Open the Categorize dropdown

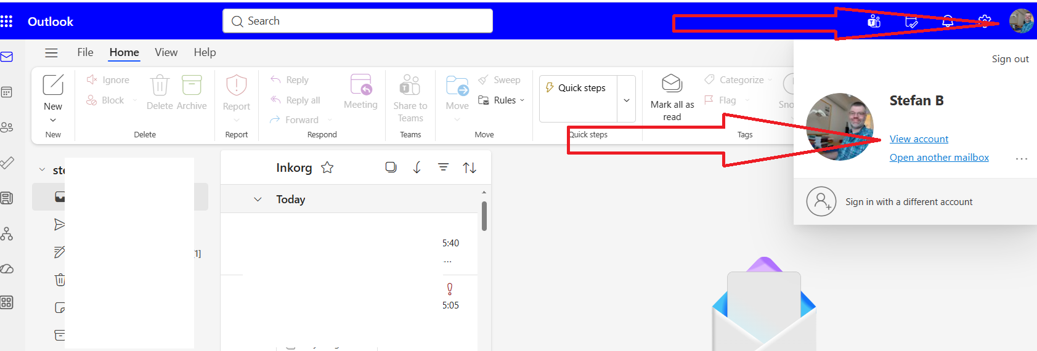[738, 80]
